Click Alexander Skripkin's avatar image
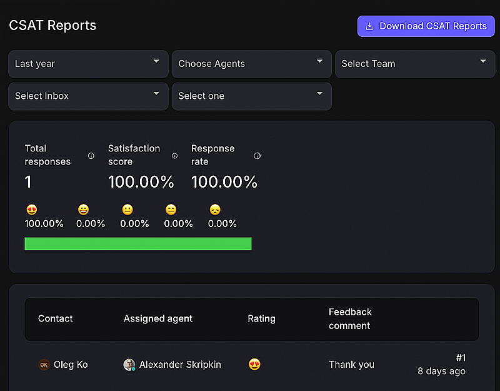Viewport: 500px width, 391px height. coord(129,365)
